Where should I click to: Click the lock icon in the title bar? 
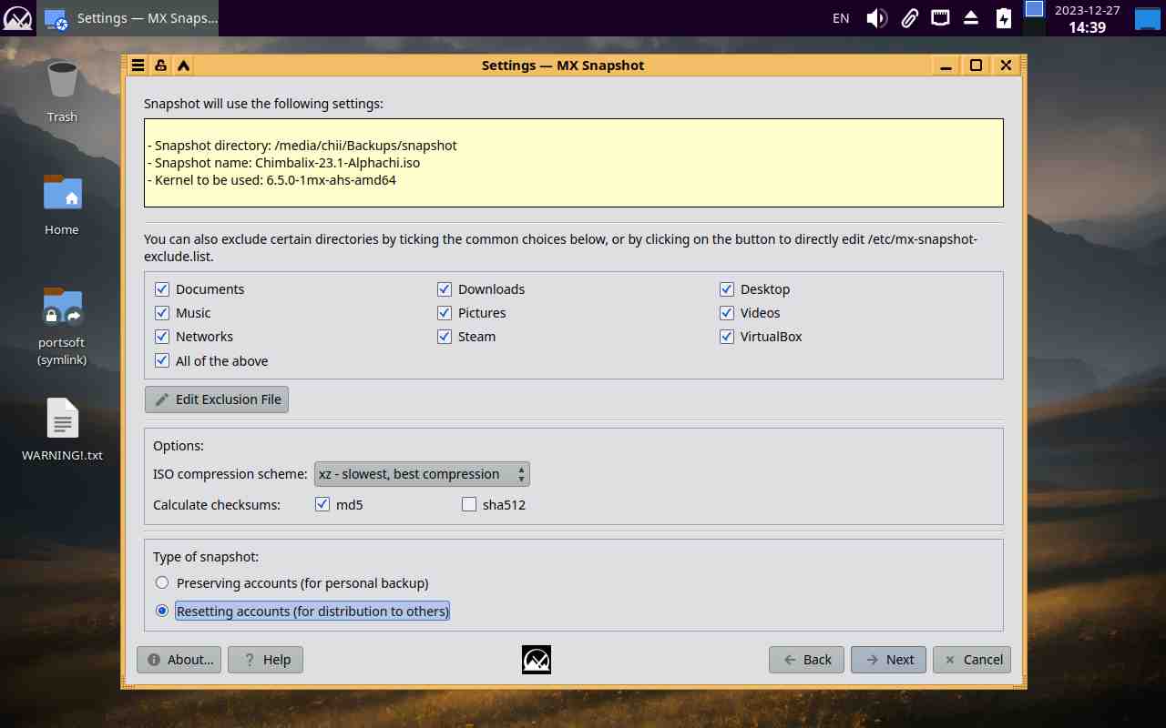(160, 66)
